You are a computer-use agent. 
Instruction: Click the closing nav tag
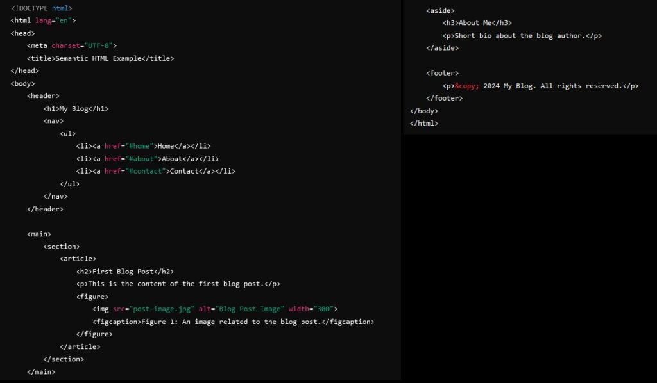point(55,196)
